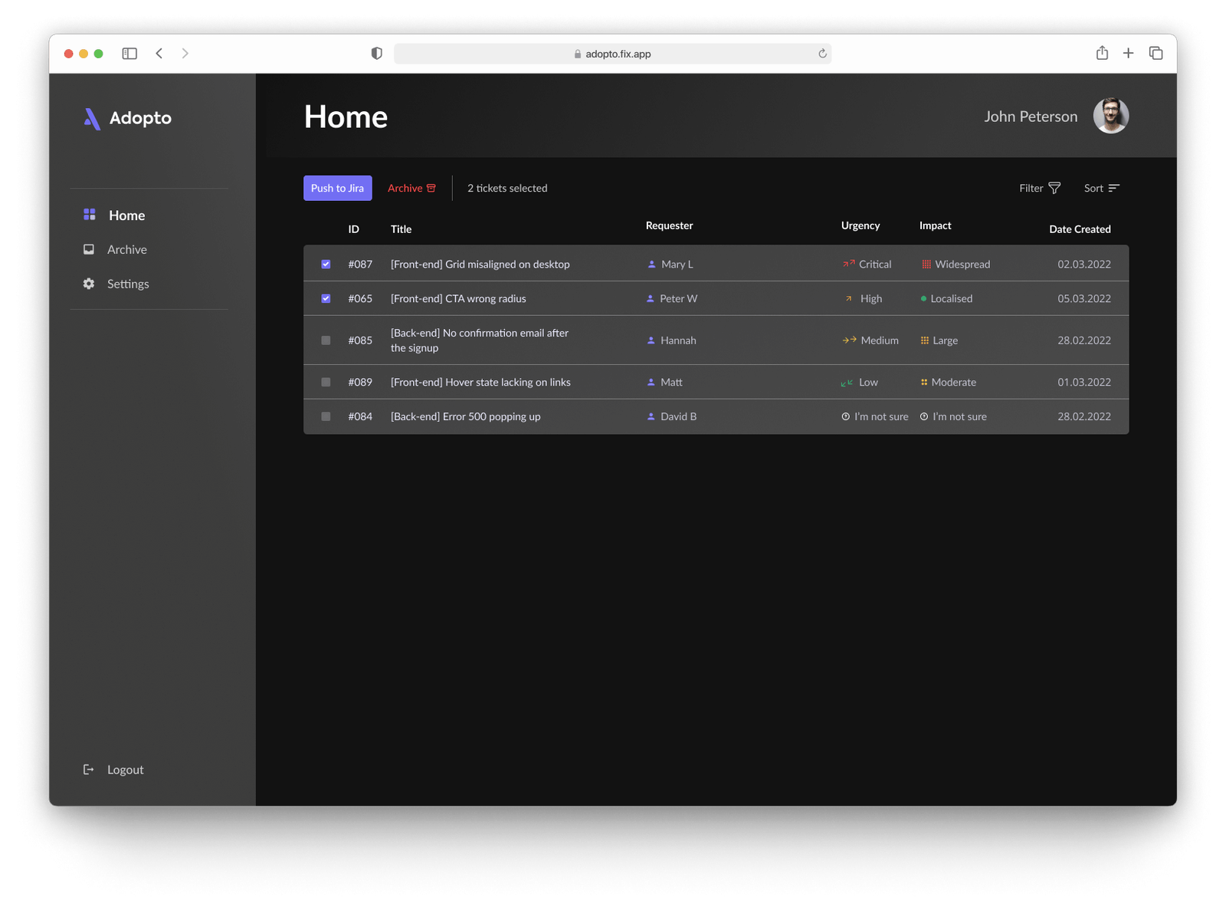The height and width of the screenshot is (904, 1226).
Task: Click the Settings gear icon in sidebar
Action: tap(89, 284)
